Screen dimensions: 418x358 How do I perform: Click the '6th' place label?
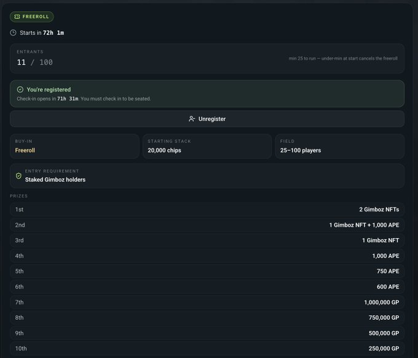click(19, 287)
